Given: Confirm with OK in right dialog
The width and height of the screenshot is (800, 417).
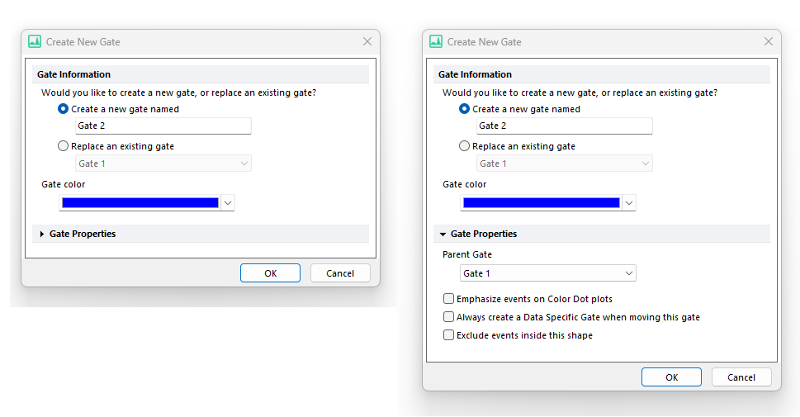Looking at the screenshot, I should click(x=671, y=377).
